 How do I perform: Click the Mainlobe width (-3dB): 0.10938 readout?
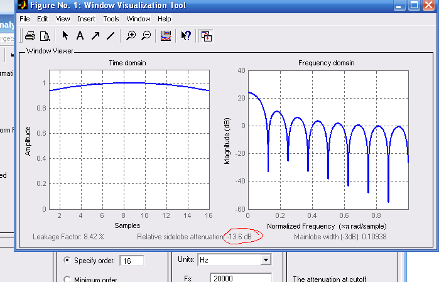click(x=340, y=237)
